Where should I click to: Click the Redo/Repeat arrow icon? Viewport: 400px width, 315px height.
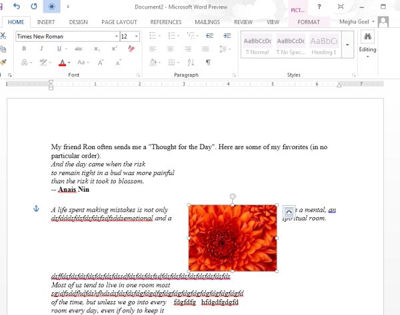click(x=34, y=7)
